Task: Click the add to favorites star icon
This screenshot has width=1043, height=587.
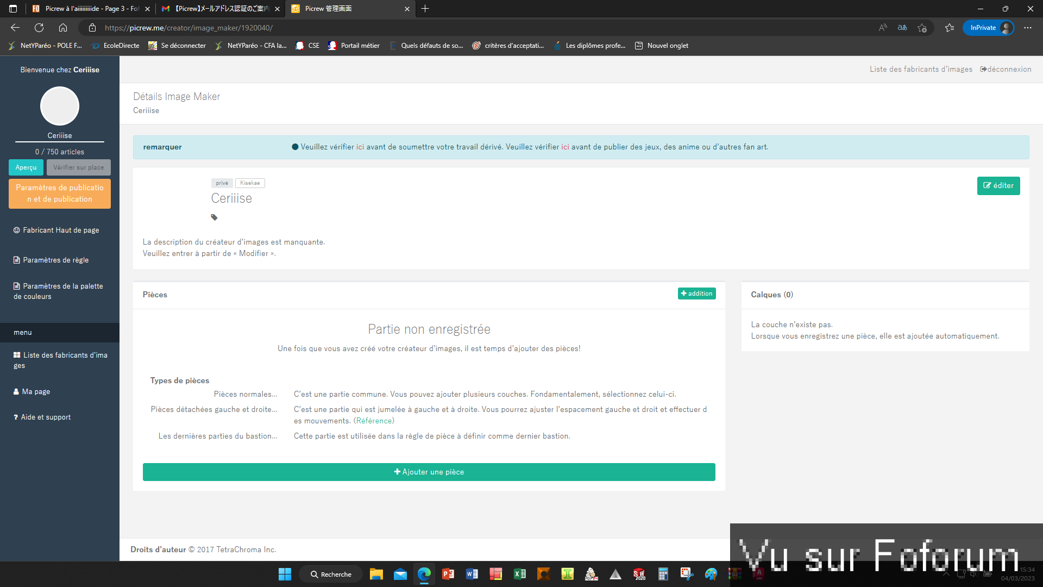Action: point(922,28)
